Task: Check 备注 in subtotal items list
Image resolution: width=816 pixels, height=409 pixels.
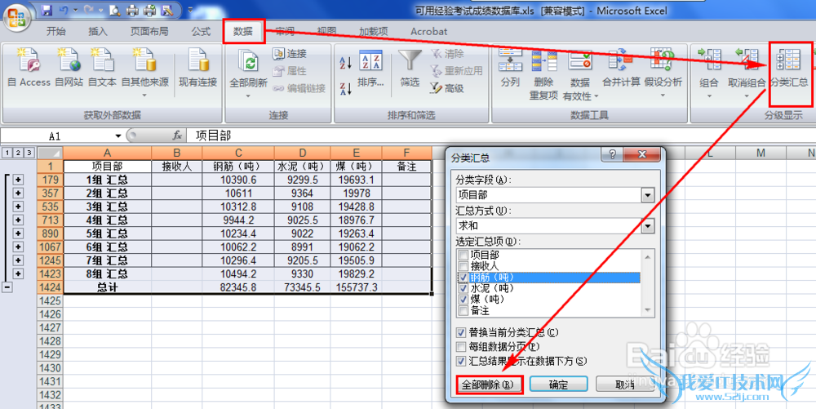Action: pyautogui.click(x=463, y=311)
